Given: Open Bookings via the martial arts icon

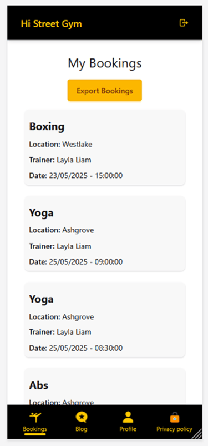Looking at the screenshot, I should click(35, 417).
